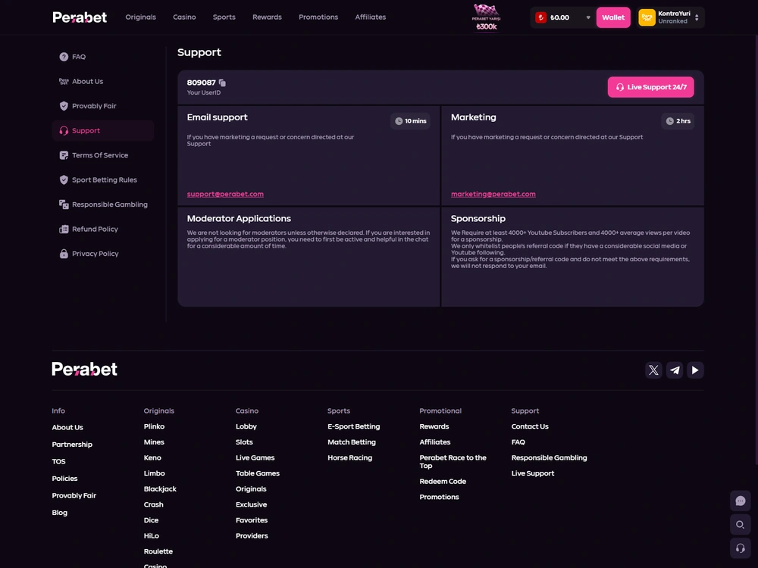This screenshot has height=568, width=758.
Task: Open the footer Keno game link
Action: pyautogui.click(x=152, y=457)
